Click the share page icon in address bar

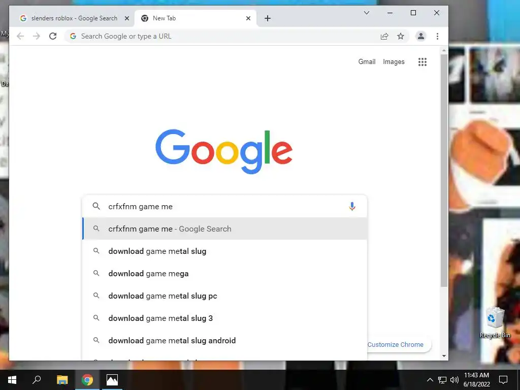pyautogui.click(x=384, y=36)
